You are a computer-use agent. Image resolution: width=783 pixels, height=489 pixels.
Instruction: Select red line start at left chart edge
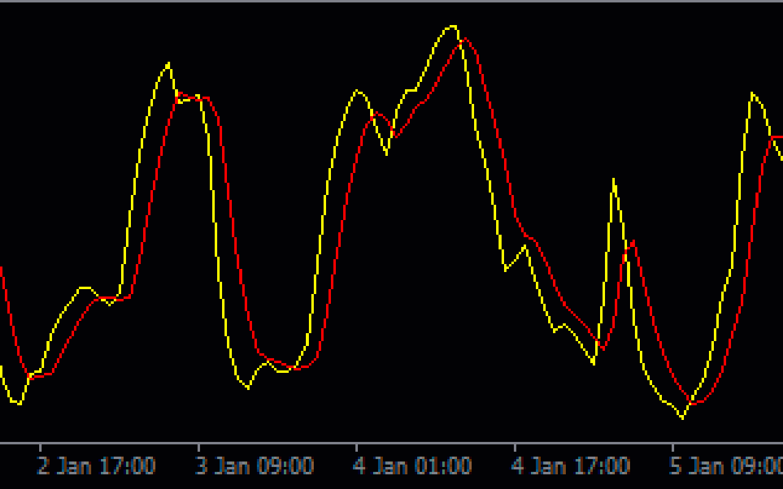point(2,268)
